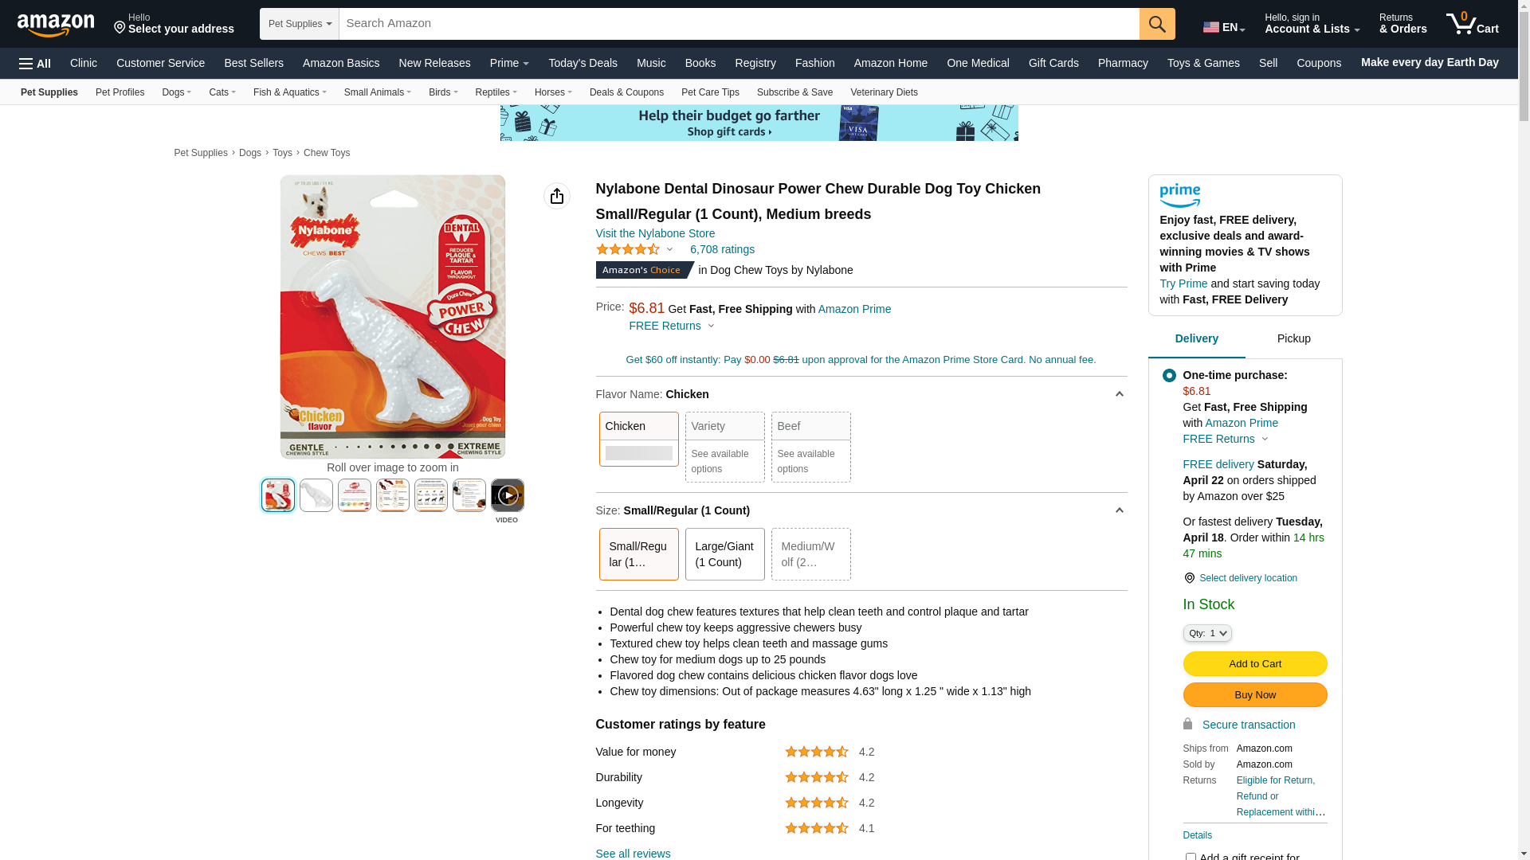Open Veterinary Diets section
This screenshot has height=860, width=1530.
(884, 92)
